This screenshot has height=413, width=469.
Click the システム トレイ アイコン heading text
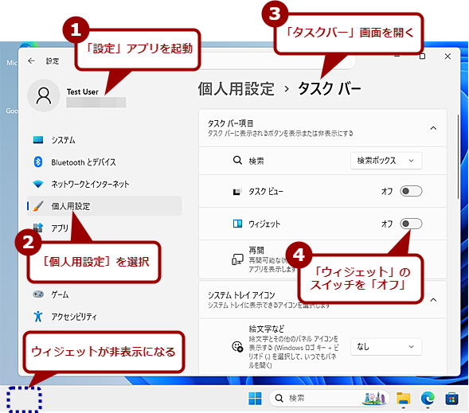pos(241,295)
